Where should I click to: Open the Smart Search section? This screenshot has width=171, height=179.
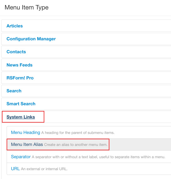pyautogui.click(x=21, y=104)
